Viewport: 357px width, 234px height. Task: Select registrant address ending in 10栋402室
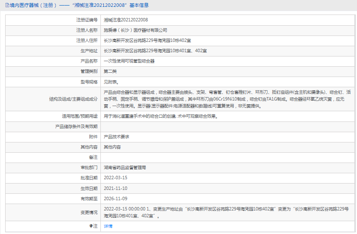coord(147,40)
